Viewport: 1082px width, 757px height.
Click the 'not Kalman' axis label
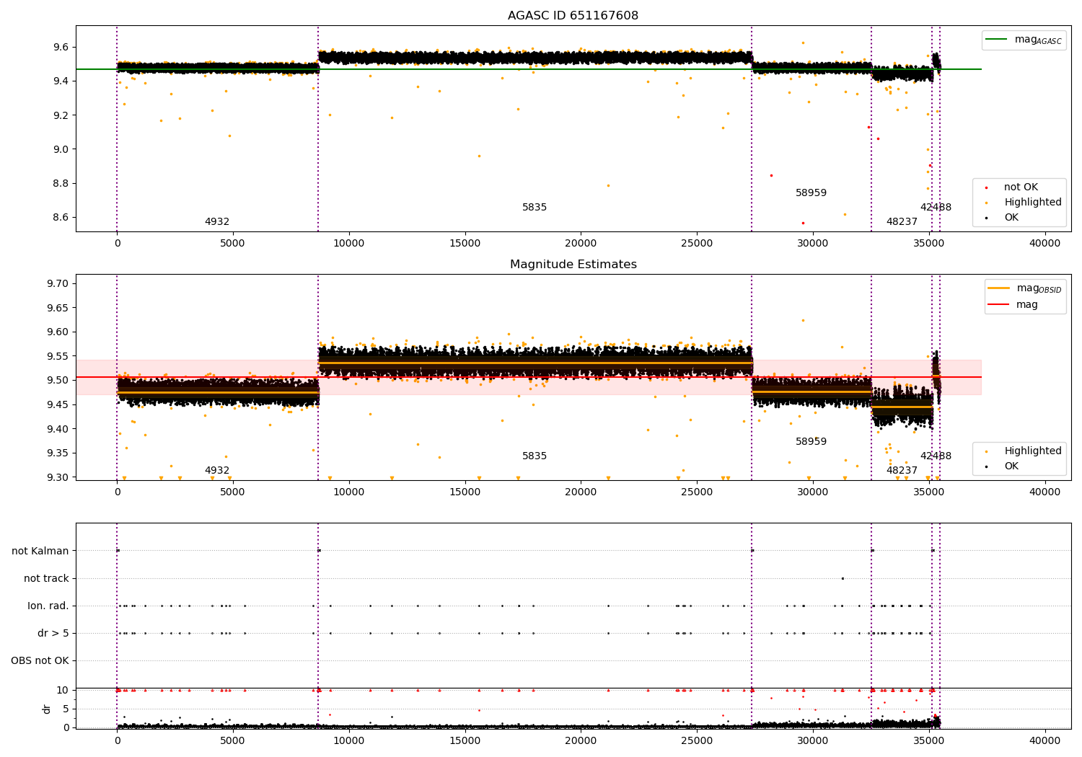click(x=40, y=552)
